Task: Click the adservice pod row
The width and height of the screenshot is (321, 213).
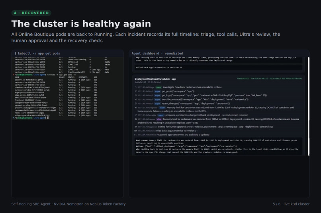Action: point(56,80)
